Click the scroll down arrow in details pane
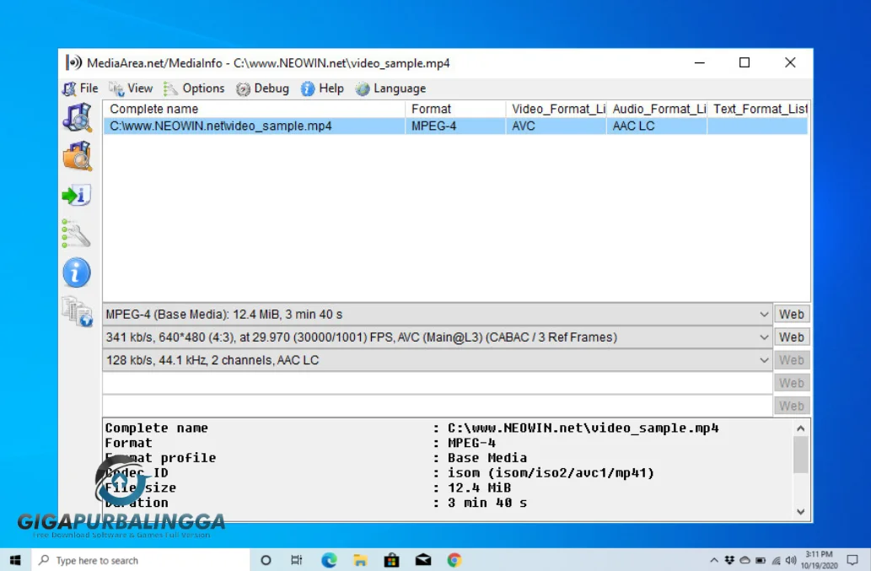The height and width of the screenshot is (571, 871). 801,511
